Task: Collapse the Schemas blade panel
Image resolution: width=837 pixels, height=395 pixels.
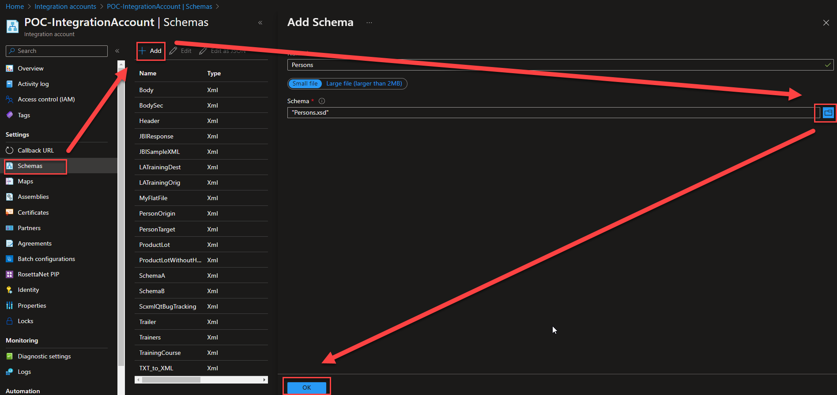Action: pos(260,22)
